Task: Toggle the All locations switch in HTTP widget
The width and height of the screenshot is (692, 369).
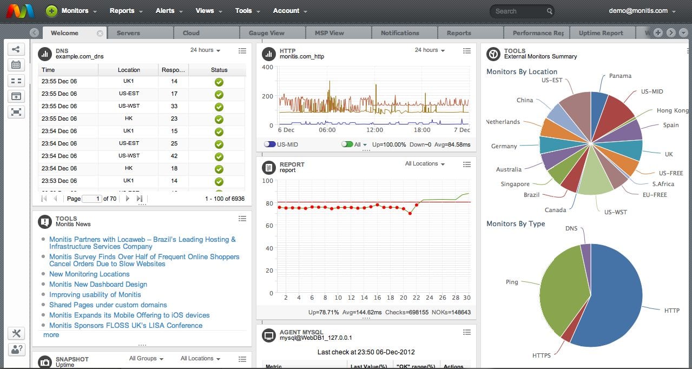Action: (347, 144)
